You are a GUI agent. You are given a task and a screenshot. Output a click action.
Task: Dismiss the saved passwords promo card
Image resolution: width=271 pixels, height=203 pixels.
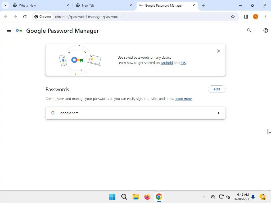point(219,51)
